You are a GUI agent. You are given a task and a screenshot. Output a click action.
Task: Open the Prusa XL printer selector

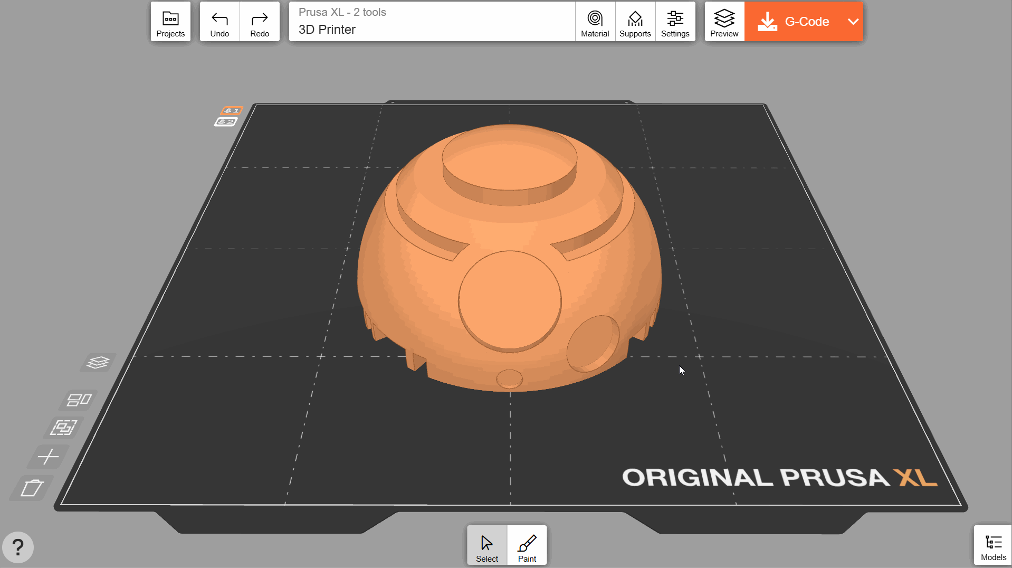point(432,22)
